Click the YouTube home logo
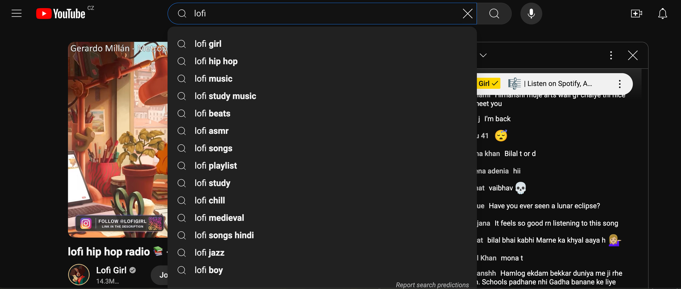Viewport: 681px width, 289px height. [x=61, y=13]
